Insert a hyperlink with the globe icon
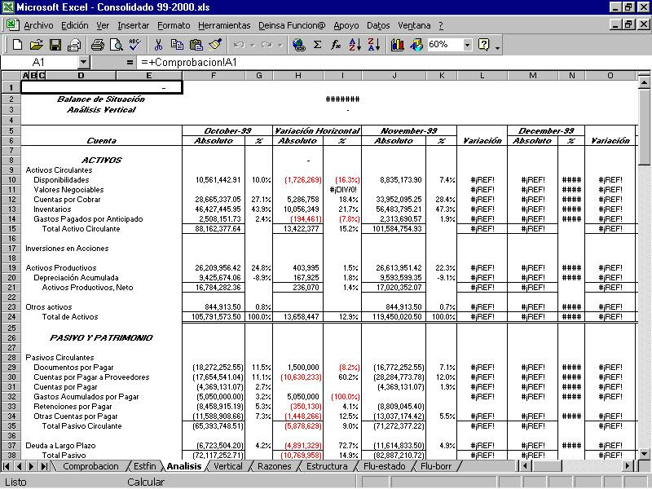Screen dimensions: 652x489 point(298,45)
